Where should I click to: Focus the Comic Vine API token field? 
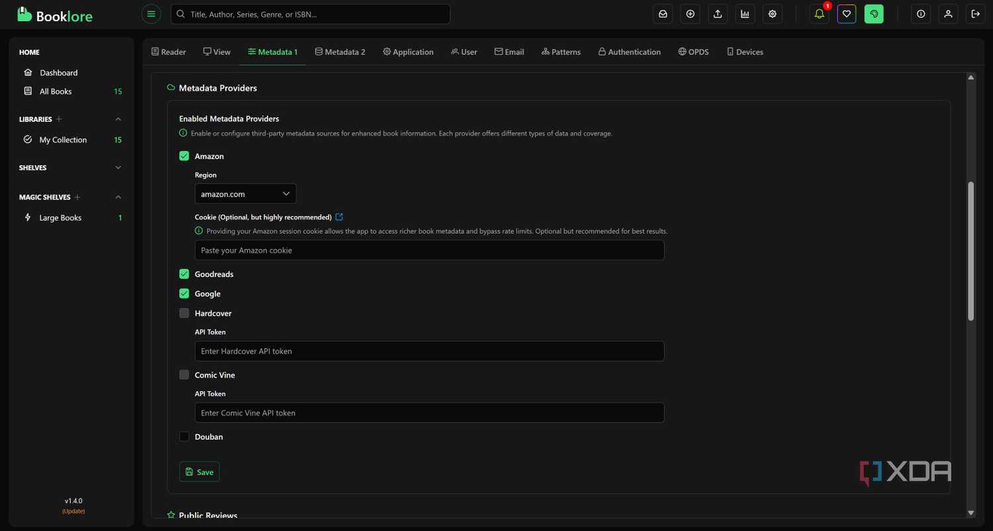(x=430, y=413)
